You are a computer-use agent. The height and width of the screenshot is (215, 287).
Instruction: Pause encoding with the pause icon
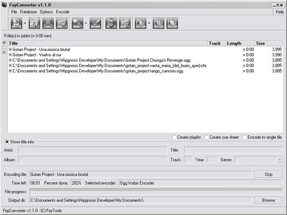159,23
